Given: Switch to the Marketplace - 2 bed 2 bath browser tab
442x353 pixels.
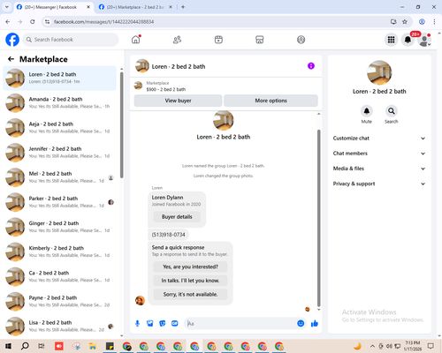Looking at the screenshot, I should pyautogui.click(x=135, y=7).
